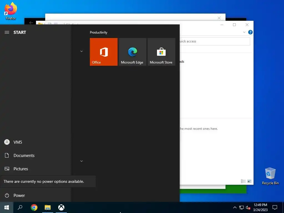Viewport: 284px width, 213px height.
Task: Click the Start hamburger menu icon
Action: click(7, 32)
